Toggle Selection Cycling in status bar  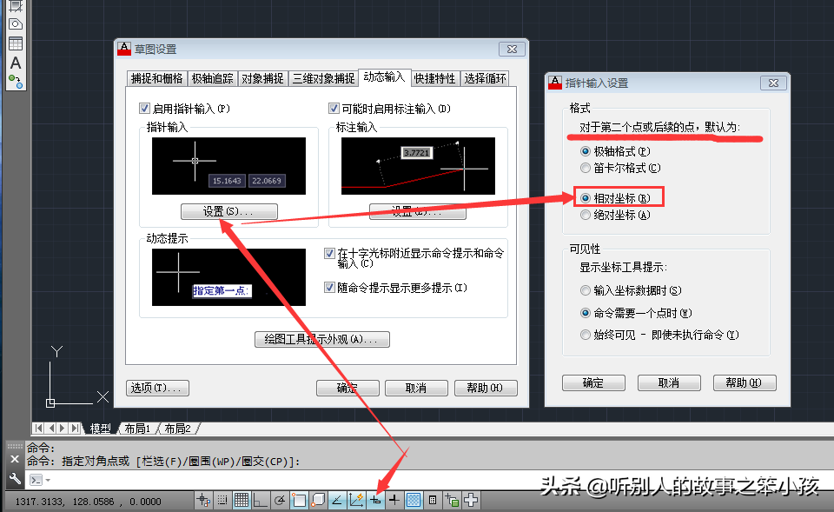452,500
